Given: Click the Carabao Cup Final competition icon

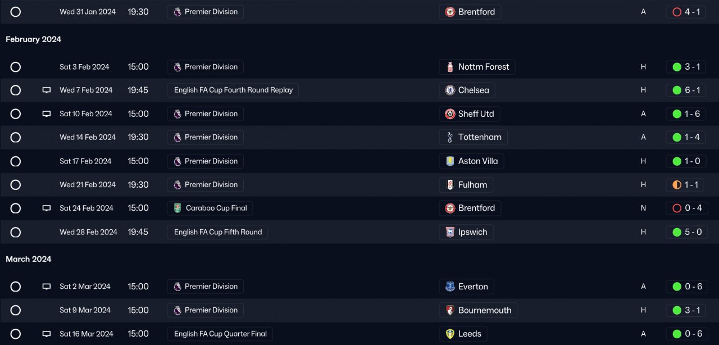Looking at the screenshot, I should point(178,208).
